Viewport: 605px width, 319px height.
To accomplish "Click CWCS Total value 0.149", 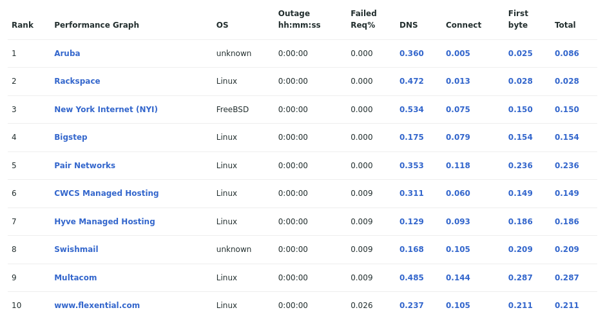I will pos(567,193).
